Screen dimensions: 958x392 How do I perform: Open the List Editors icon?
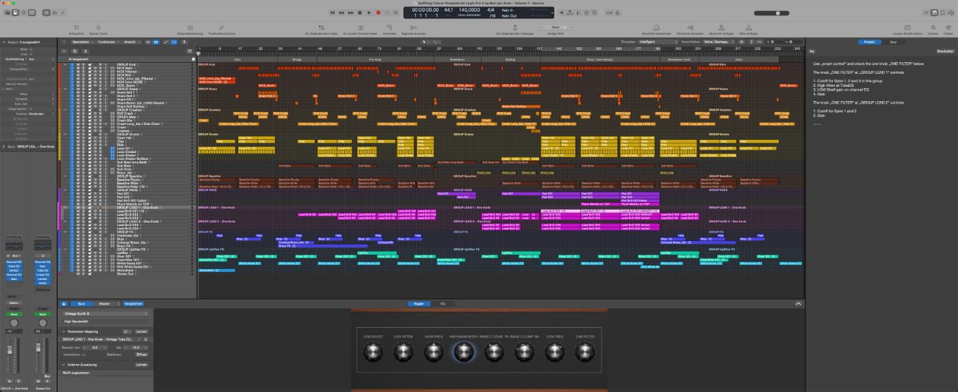point(926,12)
